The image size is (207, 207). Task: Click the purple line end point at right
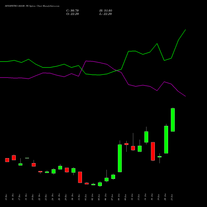tap(185, 96)
